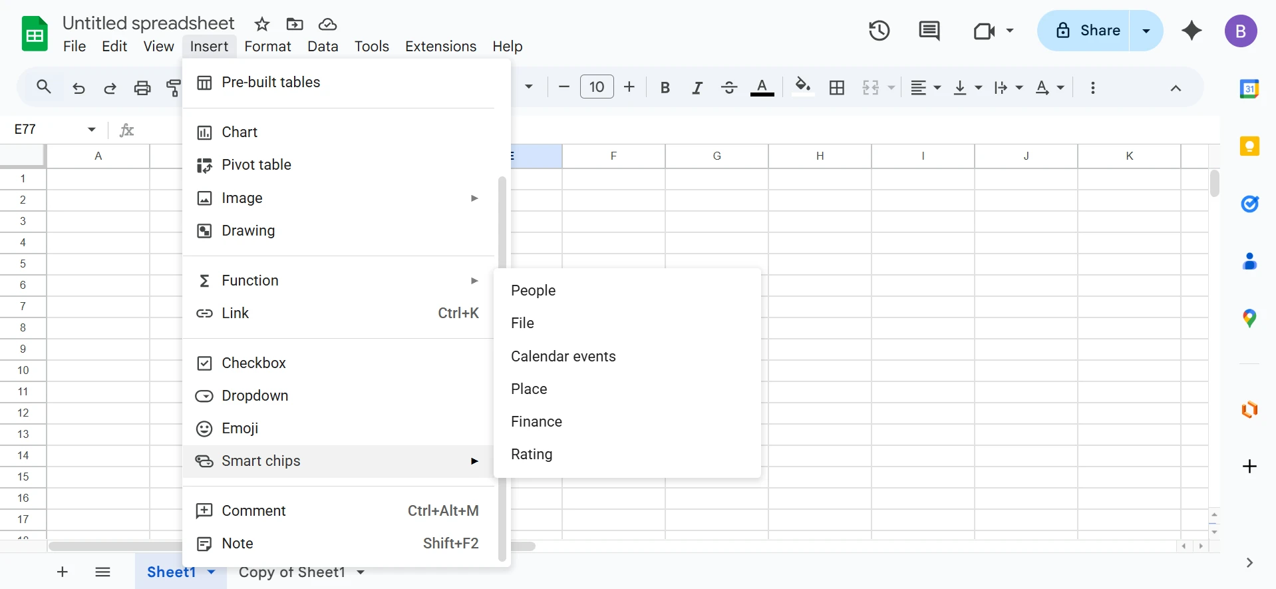Open horizontal align dropdown
The width and height of the screenshot is (1276, 589).
(x=925, y=88)
